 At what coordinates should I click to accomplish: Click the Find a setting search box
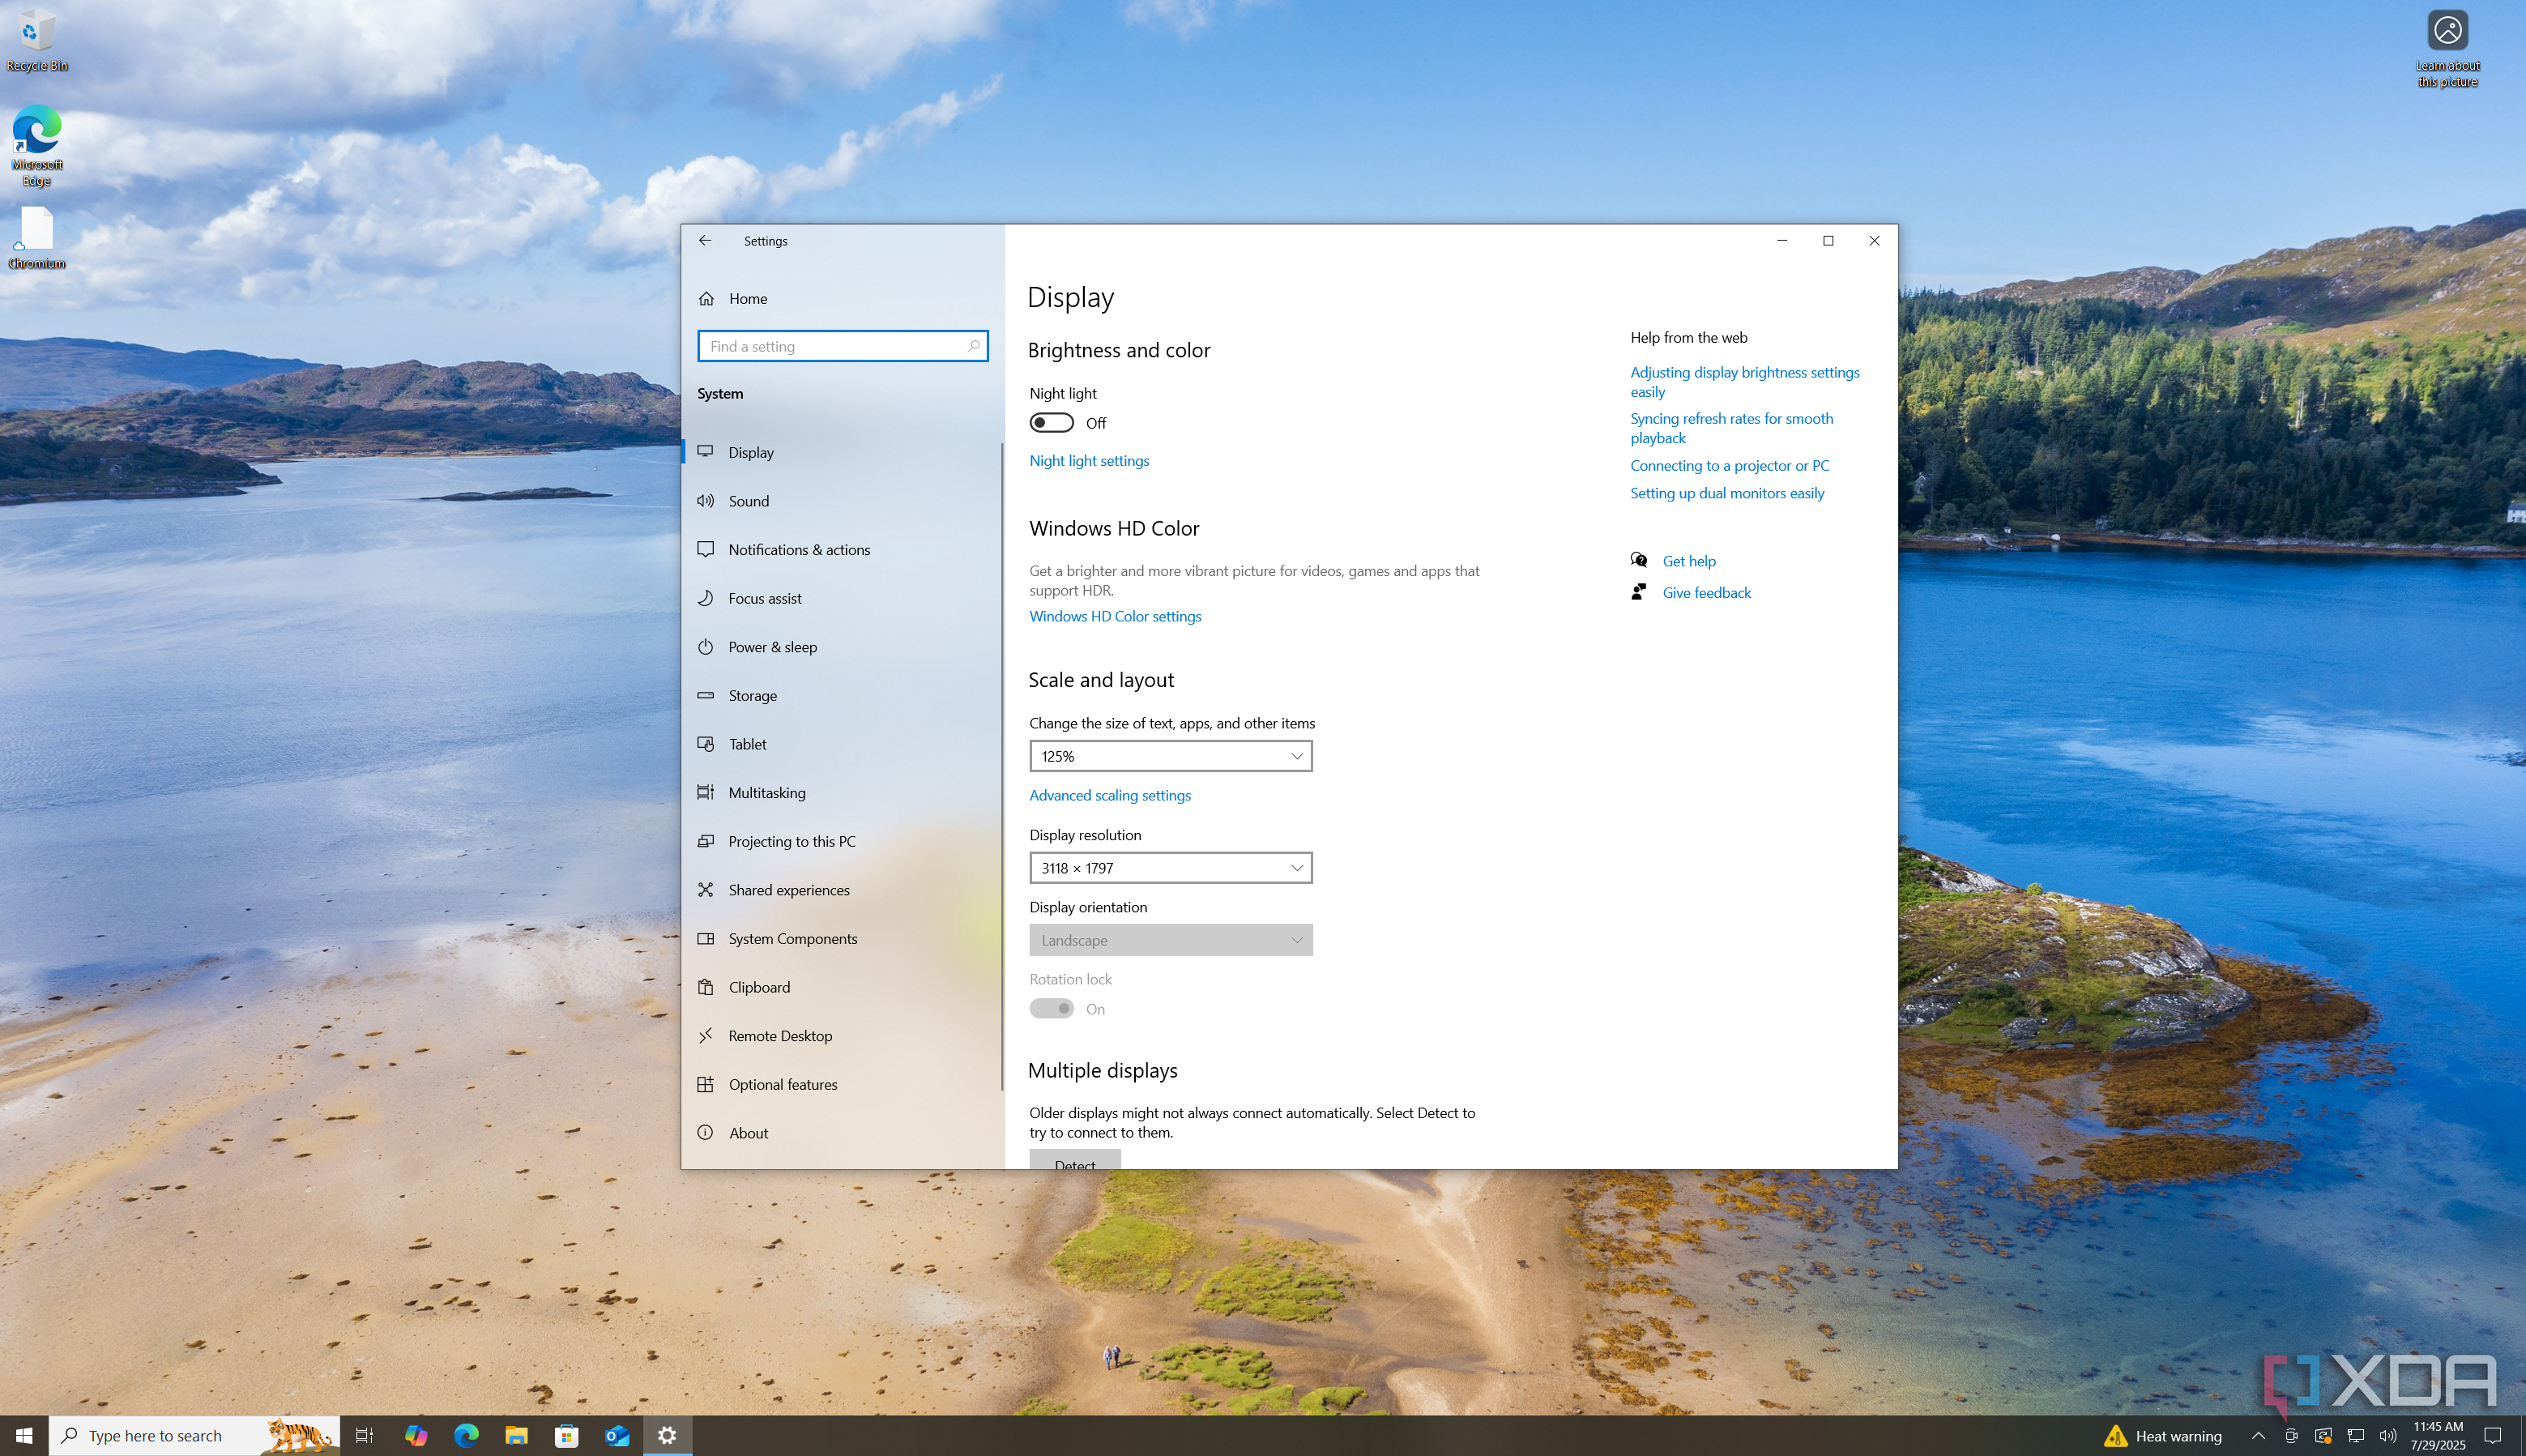843,346
